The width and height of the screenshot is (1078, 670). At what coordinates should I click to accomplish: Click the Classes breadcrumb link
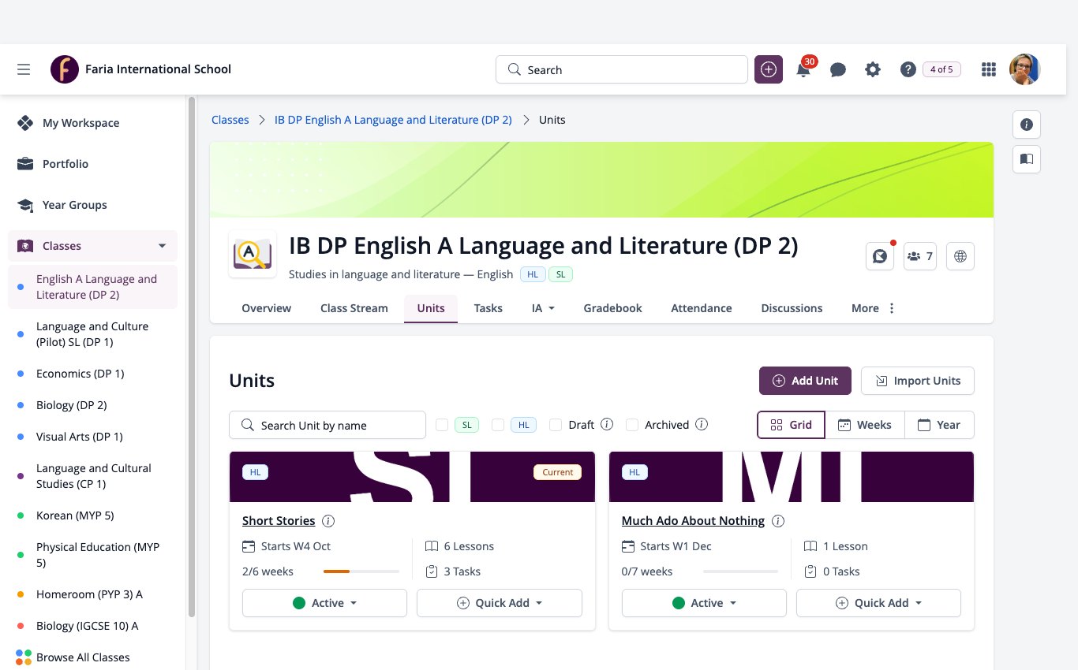click(230, 120)
